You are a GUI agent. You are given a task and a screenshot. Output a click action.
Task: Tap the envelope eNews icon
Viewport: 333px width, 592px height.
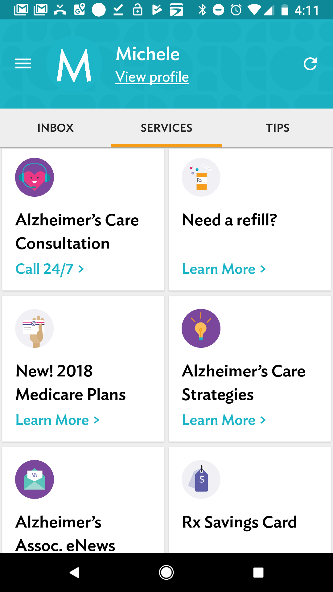pyautogui.click(x=35, y=479)
